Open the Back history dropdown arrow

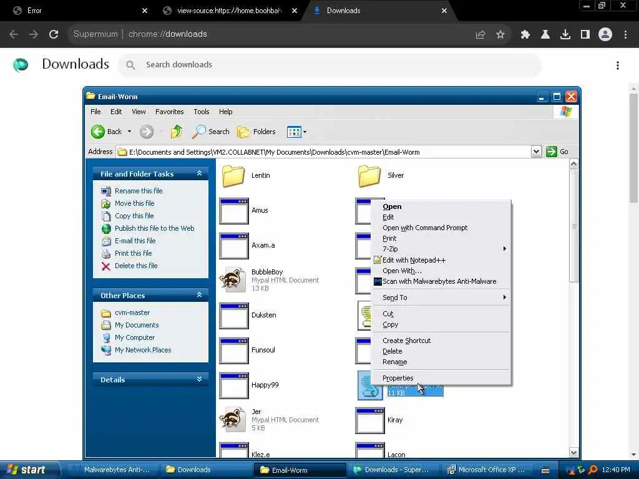[x=130, y=132]
